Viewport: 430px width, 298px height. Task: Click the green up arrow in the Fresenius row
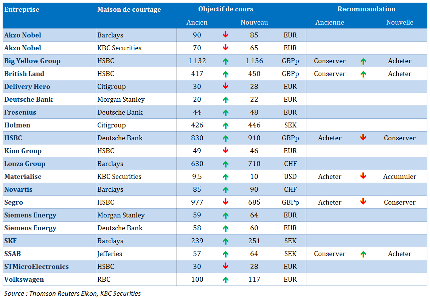point(225,113)
